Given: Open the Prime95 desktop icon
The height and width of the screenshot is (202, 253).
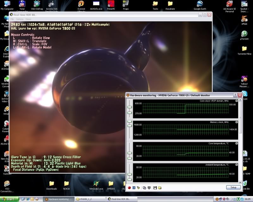Looking at the screenshot, I should coord(111,4).
